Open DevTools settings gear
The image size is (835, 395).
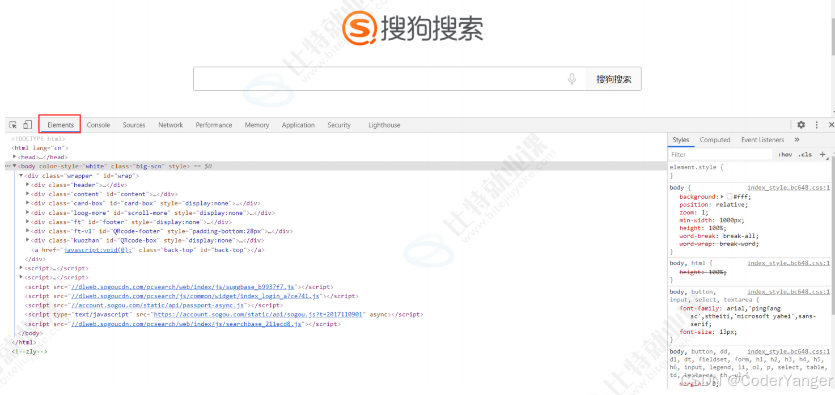[801, 125]
